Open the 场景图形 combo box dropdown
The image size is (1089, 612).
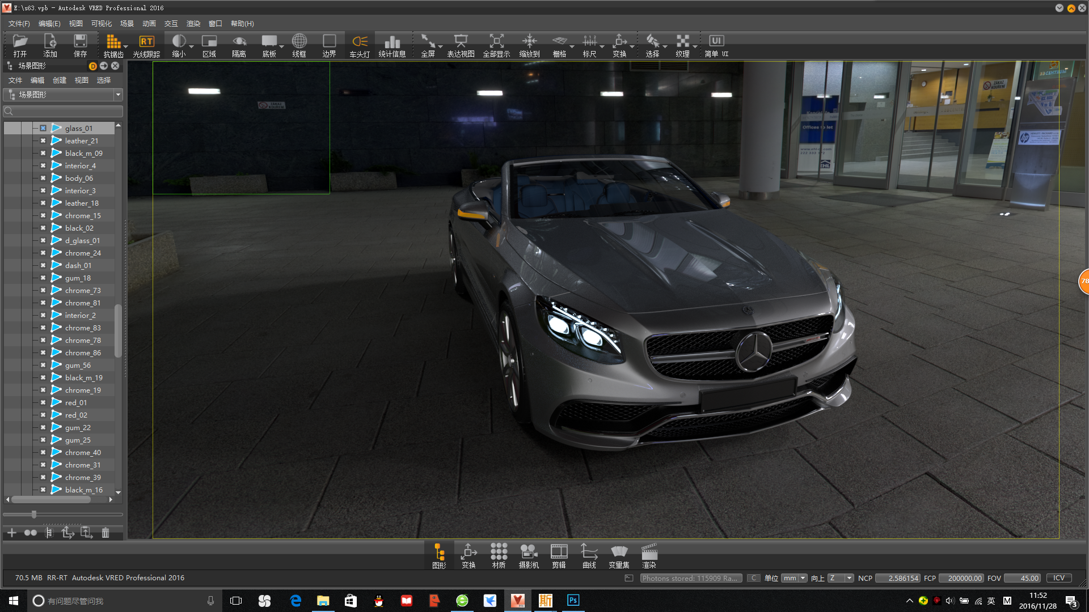pyautogui.click(x=118, y=95)
